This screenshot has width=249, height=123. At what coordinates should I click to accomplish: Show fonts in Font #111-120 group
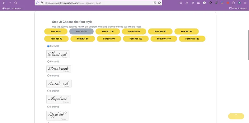pos(192,39)
